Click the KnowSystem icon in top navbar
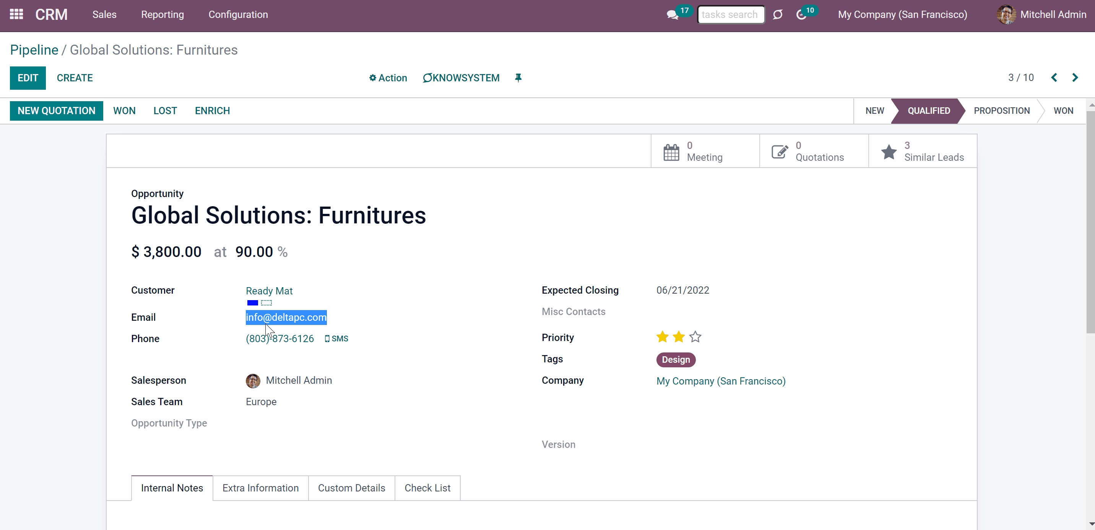1095x530 pixels. pyautogui.click(x=777, y=15)
